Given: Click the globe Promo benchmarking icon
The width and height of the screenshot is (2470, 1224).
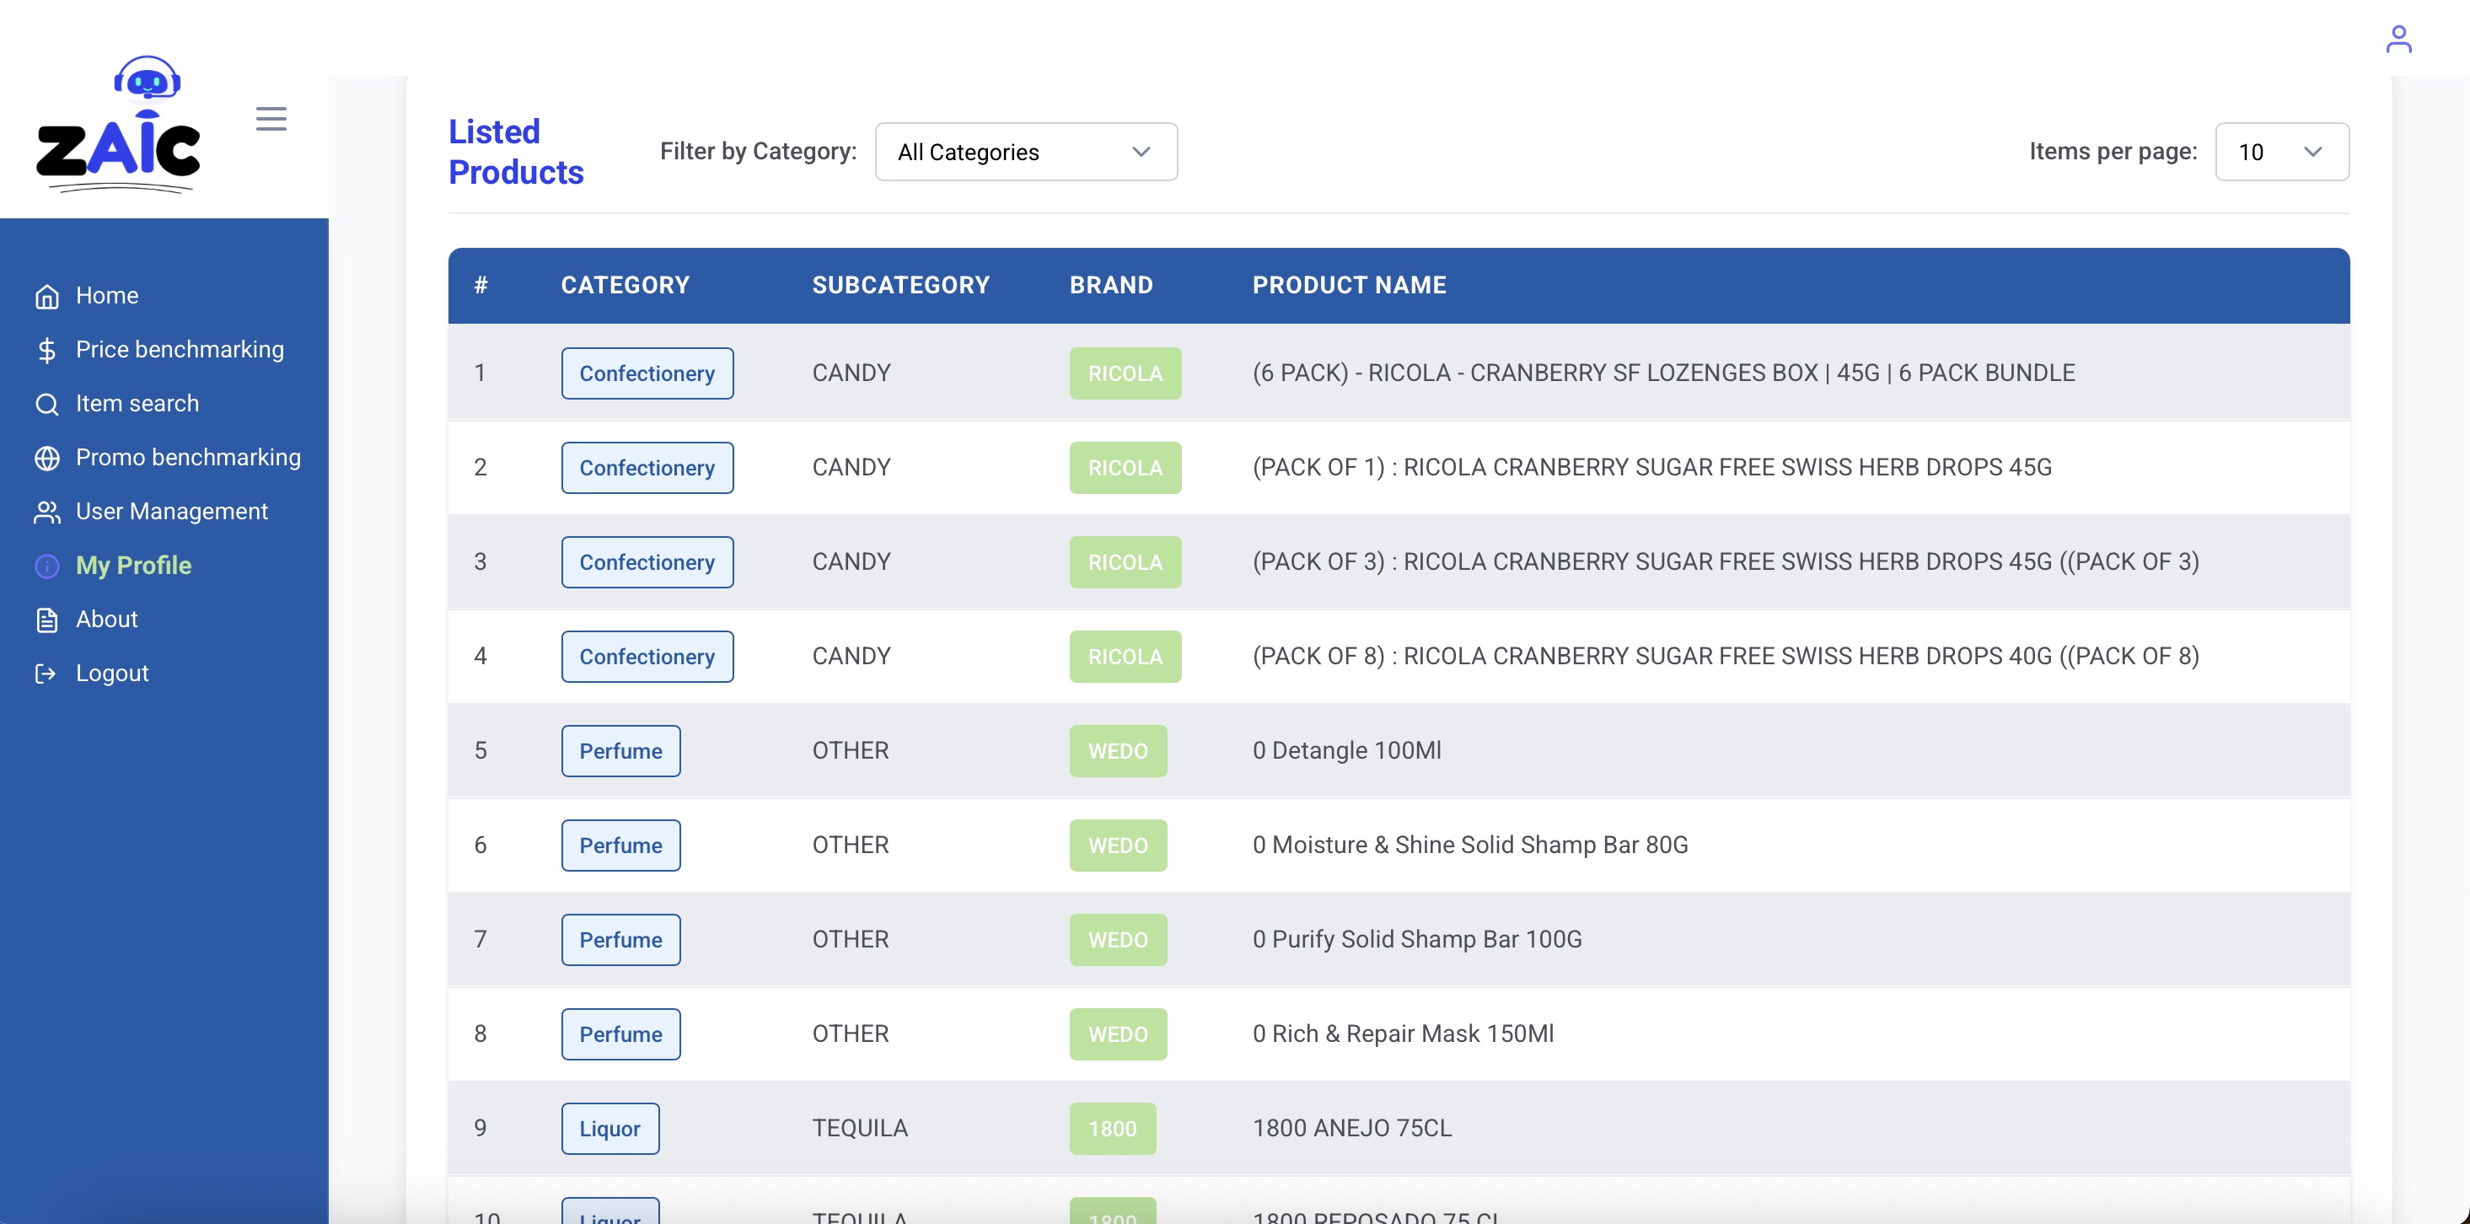Looking at the screenshot, I should click(47, 459).
